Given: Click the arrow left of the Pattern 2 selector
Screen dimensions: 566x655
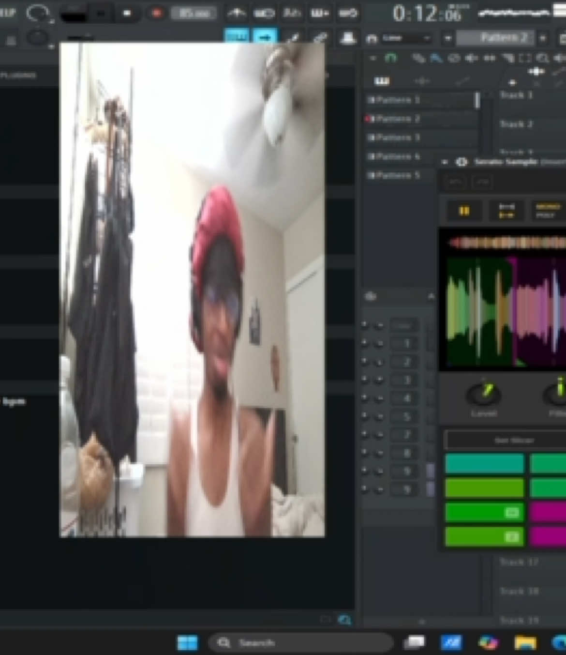Looking at the screenshot, I should [x=447, y=38].
